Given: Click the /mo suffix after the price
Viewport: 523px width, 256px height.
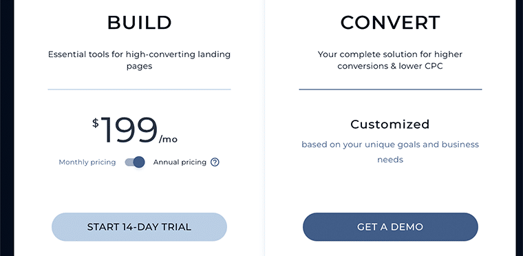Looking at the screenshot, I should 168,140.
